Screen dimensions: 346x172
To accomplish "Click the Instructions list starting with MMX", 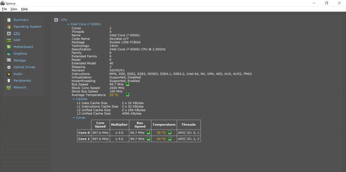I will 181,74.
